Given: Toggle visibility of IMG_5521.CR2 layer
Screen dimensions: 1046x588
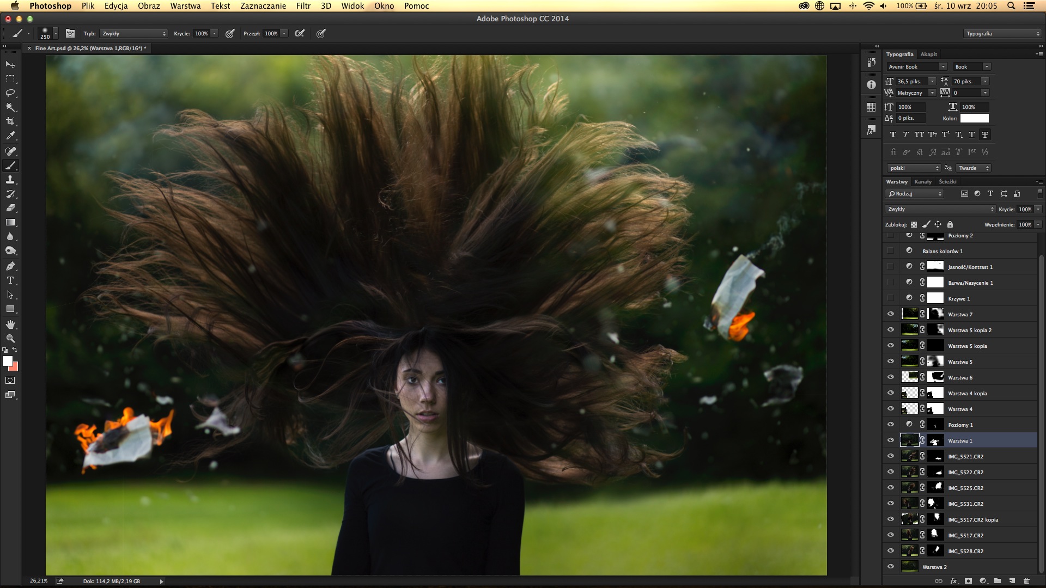Looking at the screenshot, I should (x=891, y=456).
